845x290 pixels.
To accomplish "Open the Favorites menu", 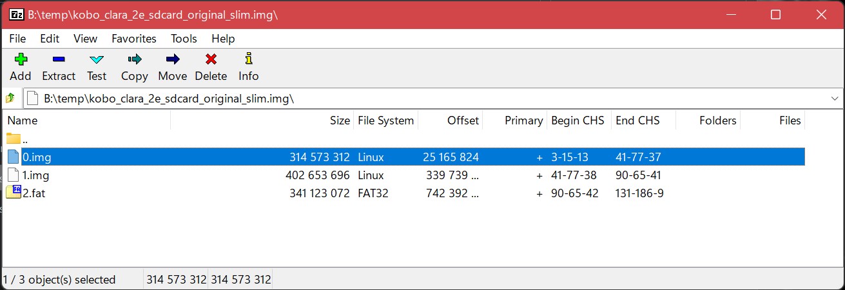I will 134,39.
